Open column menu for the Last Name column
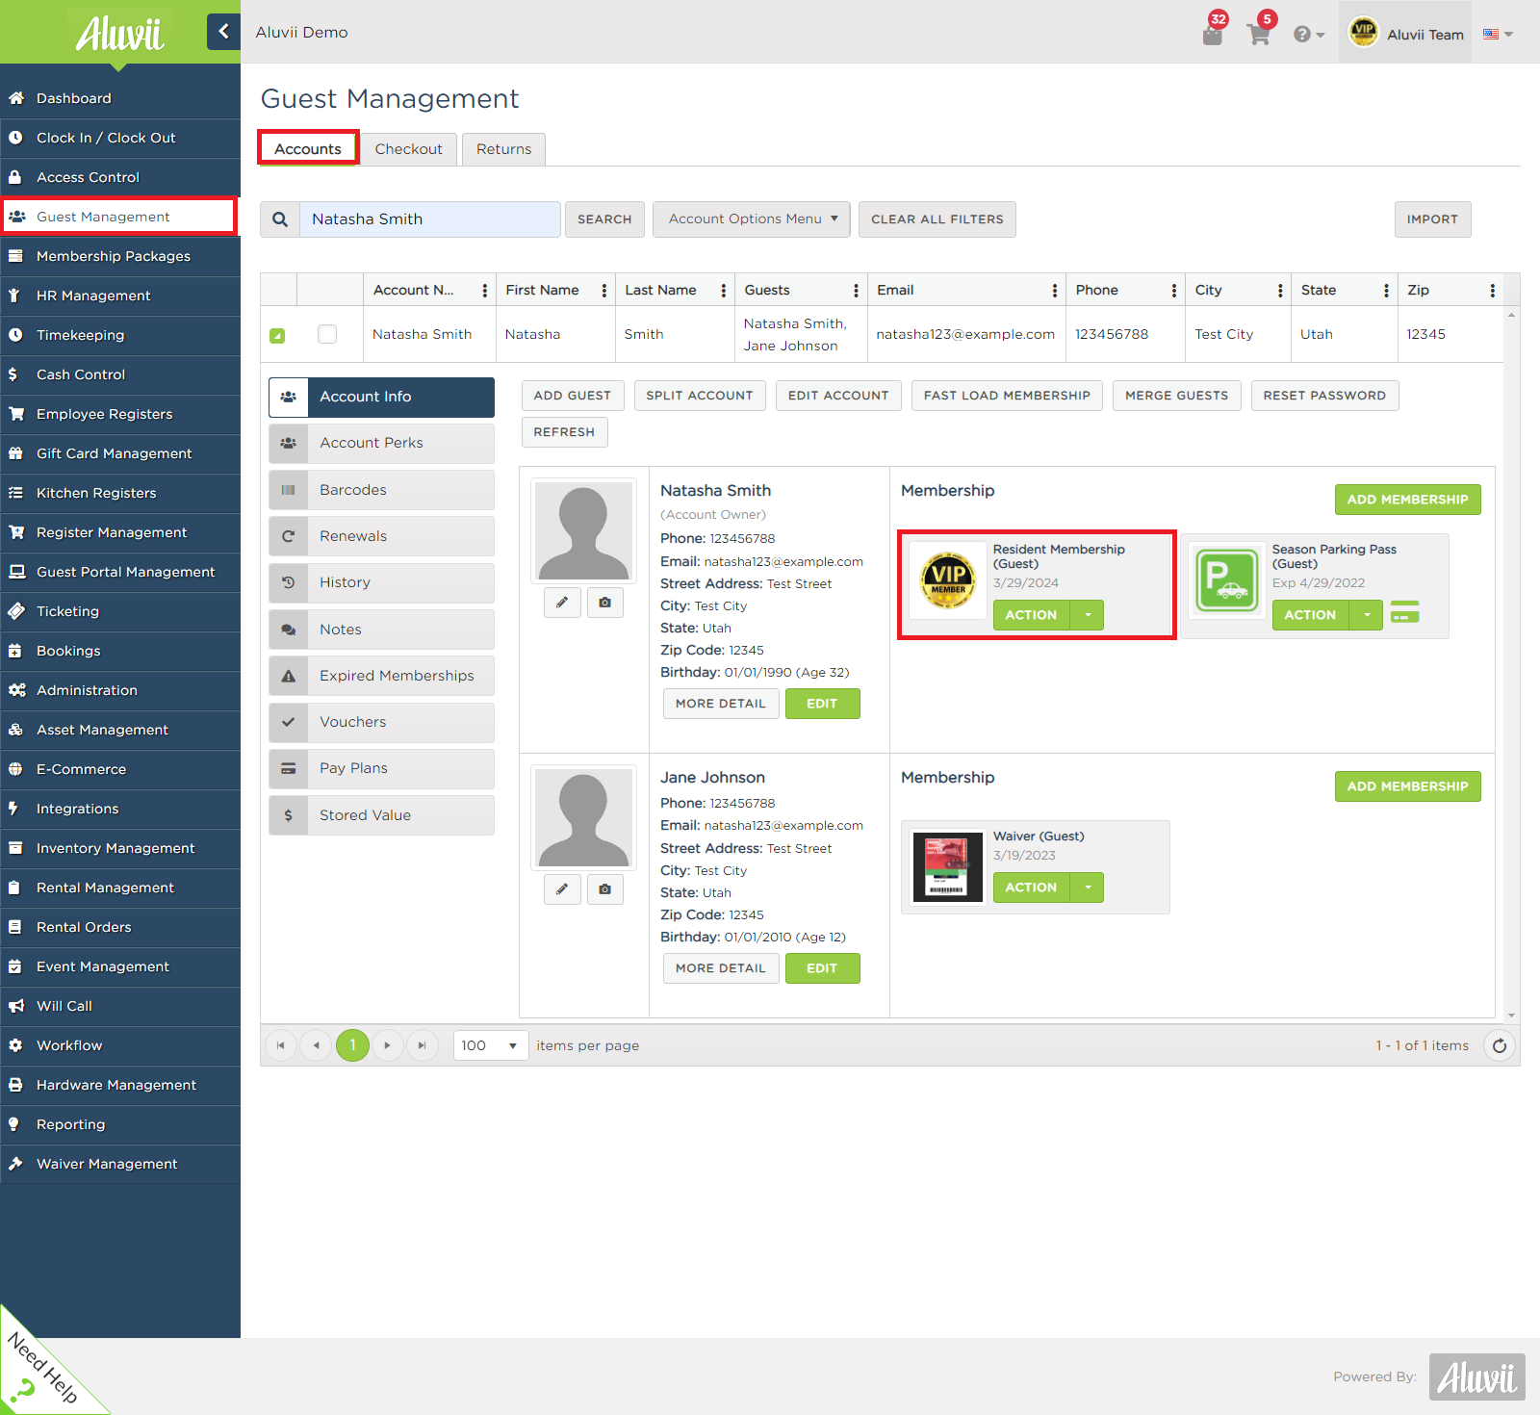This screenshot has width=1540, height=1415. [724, 291]
